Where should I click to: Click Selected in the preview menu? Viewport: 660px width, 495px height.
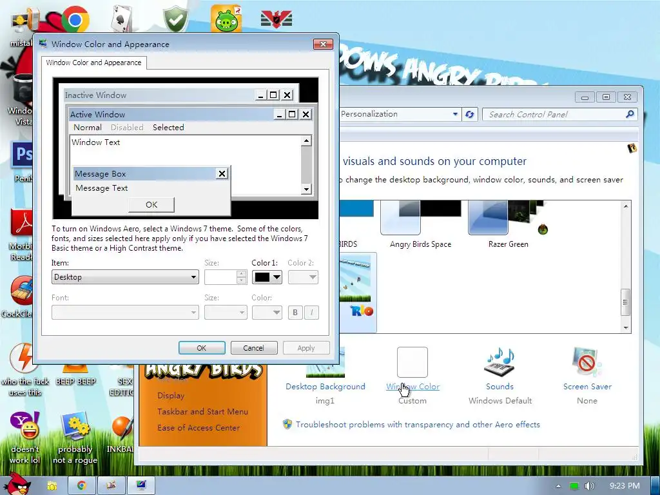pos(168,127)
